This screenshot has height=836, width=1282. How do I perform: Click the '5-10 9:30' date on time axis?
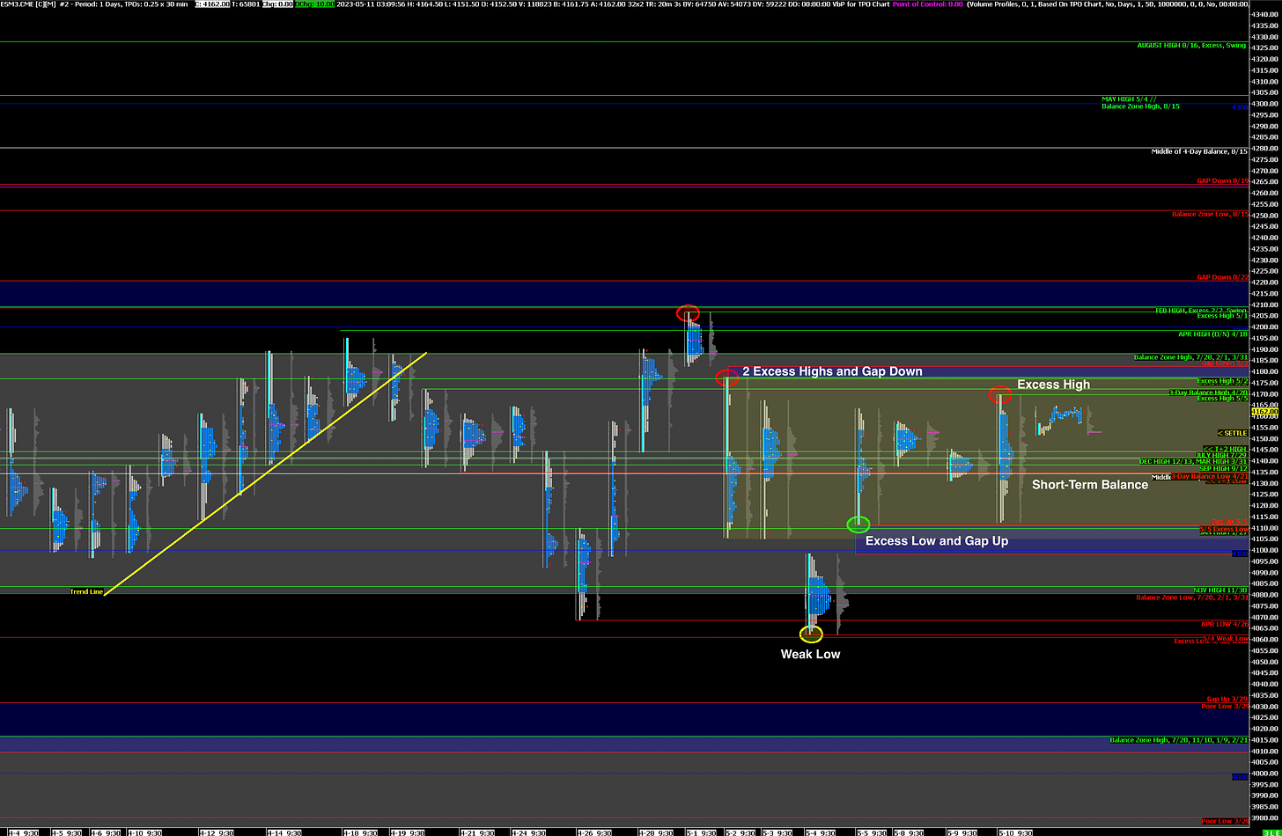[x=1016, y=832]
